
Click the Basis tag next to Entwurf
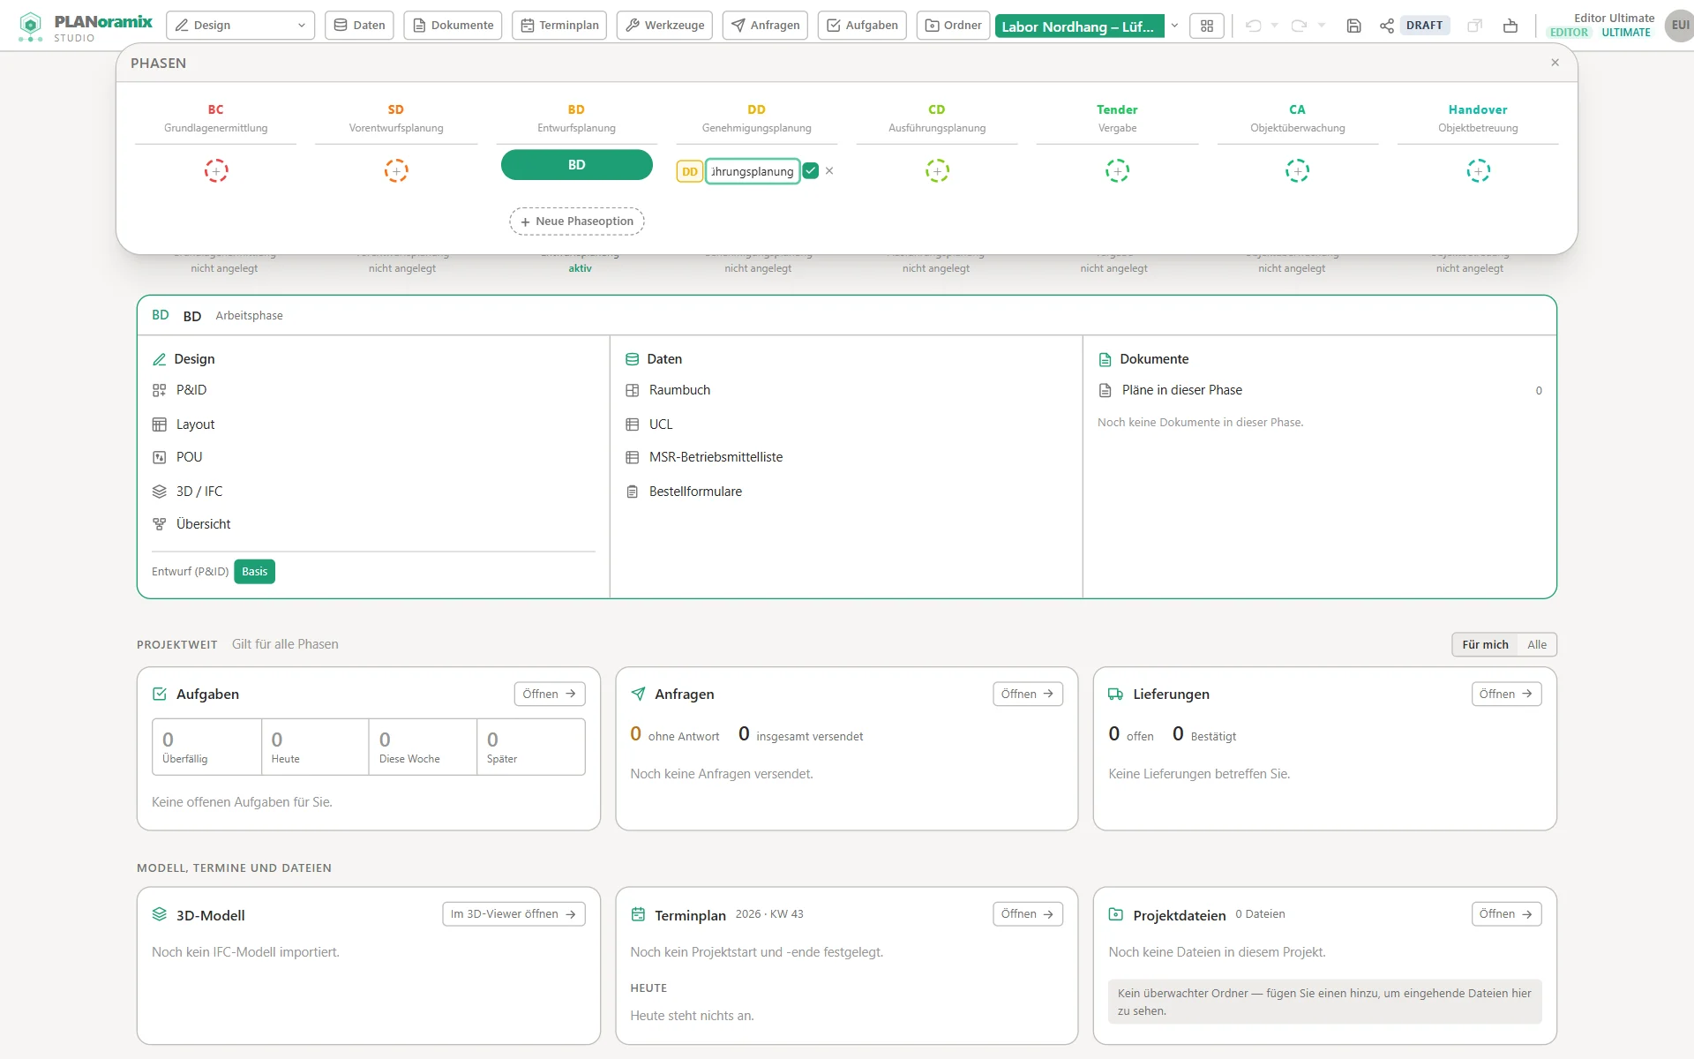coord(254,572)
